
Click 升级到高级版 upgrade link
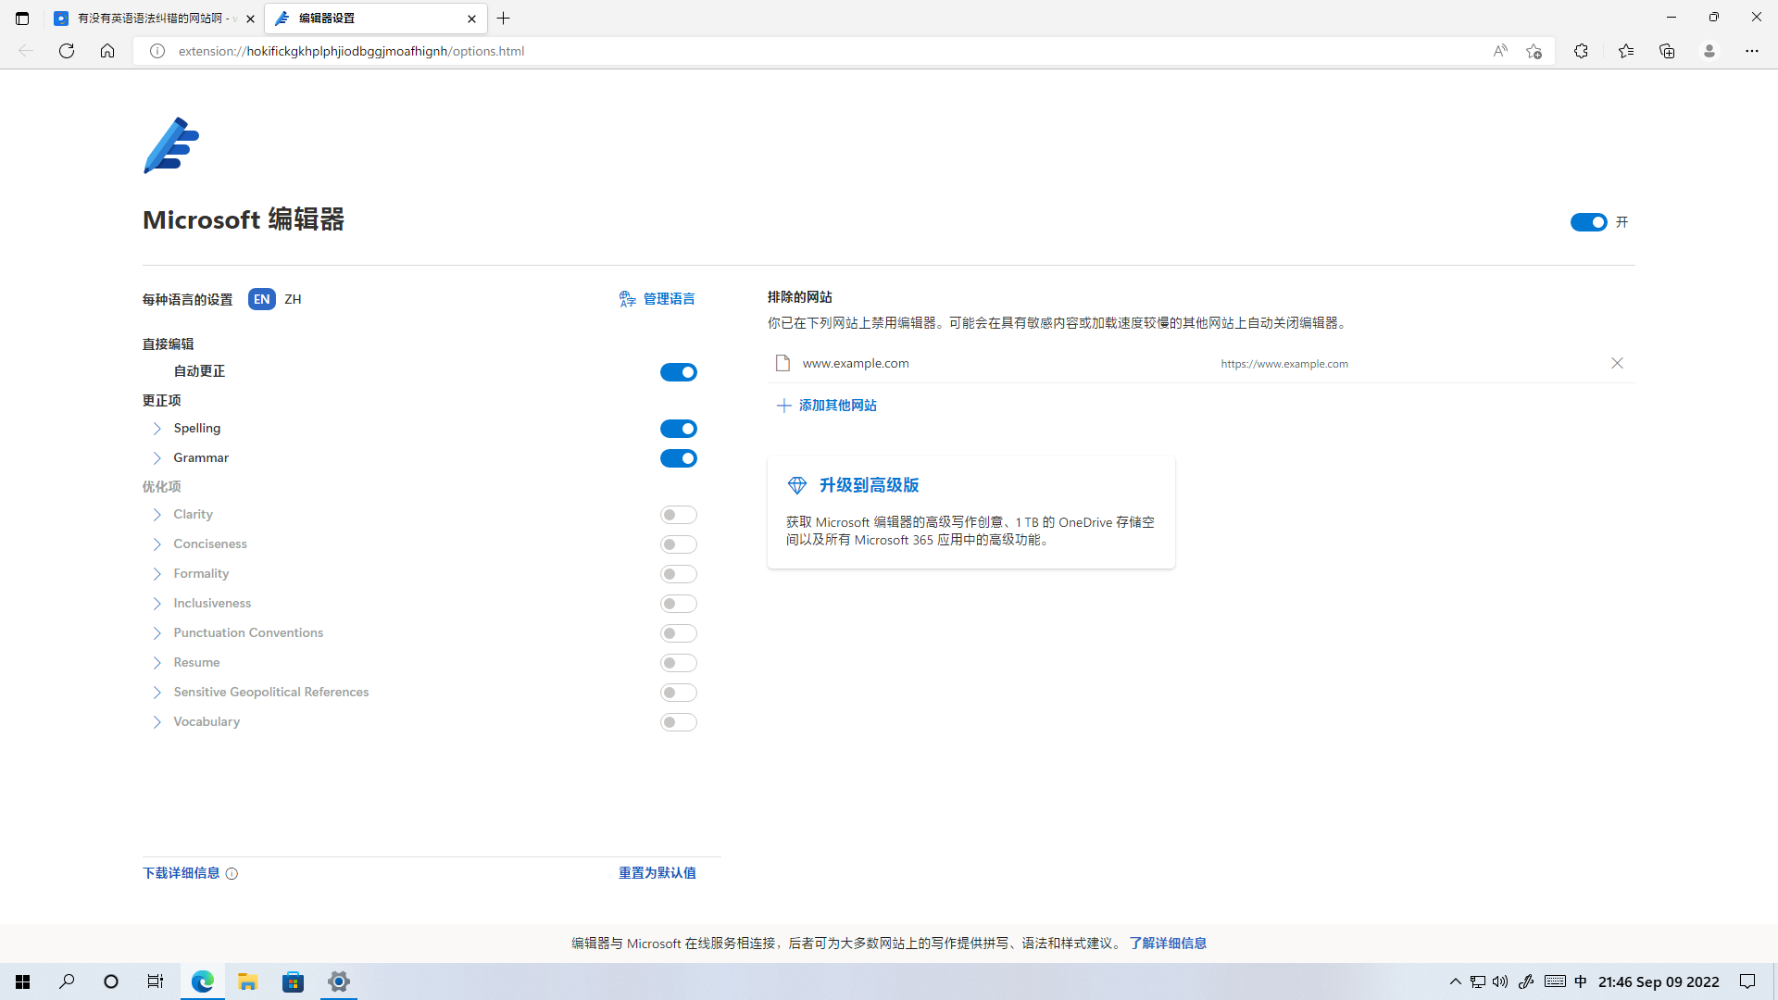869,485
